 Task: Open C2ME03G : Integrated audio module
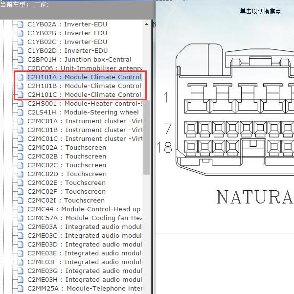85,271
